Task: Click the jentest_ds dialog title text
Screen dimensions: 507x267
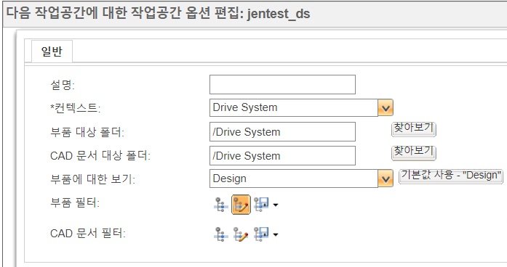Action: point(279,14)
